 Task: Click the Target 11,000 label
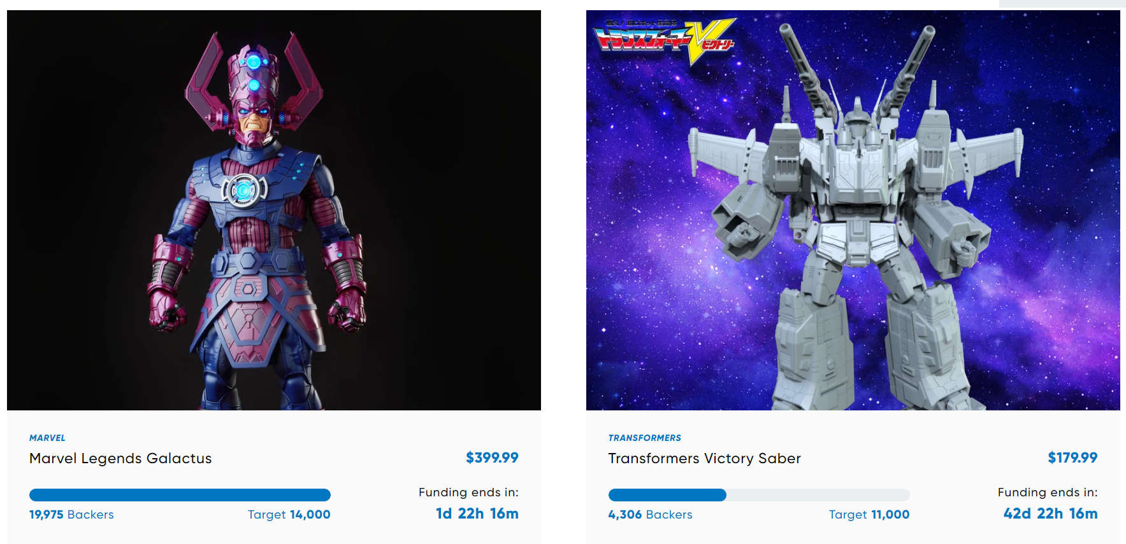tap(869, 515)
